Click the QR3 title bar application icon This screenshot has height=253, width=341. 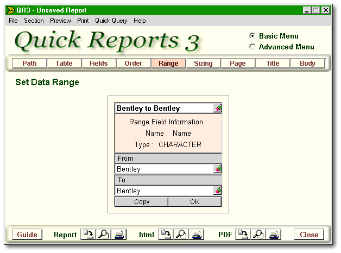pyautogui.click(x=10, y=10)
